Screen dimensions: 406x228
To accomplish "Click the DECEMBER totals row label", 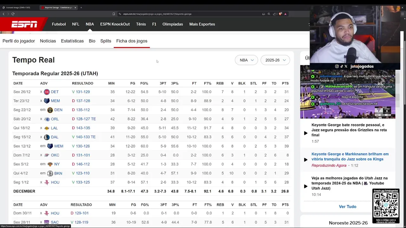I will tap(24, 191).
